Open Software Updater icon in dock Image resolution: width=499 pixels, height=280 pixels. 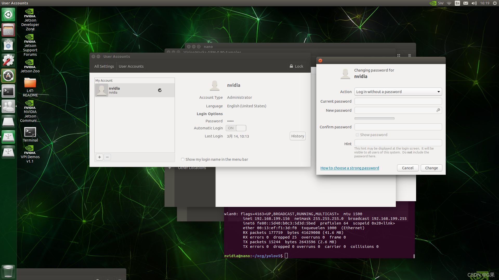pos(8,76)
